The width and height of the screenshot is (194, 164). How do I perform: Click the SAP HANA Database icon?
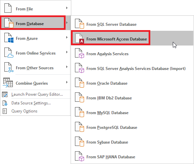point(80,156)
